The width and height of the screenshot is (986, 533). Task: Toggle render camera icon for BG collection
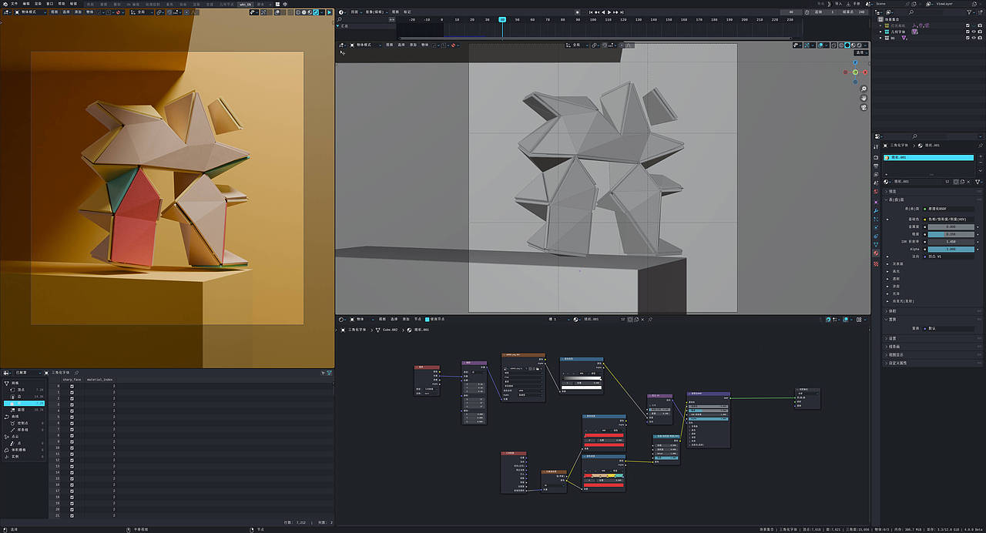point(980,38)
